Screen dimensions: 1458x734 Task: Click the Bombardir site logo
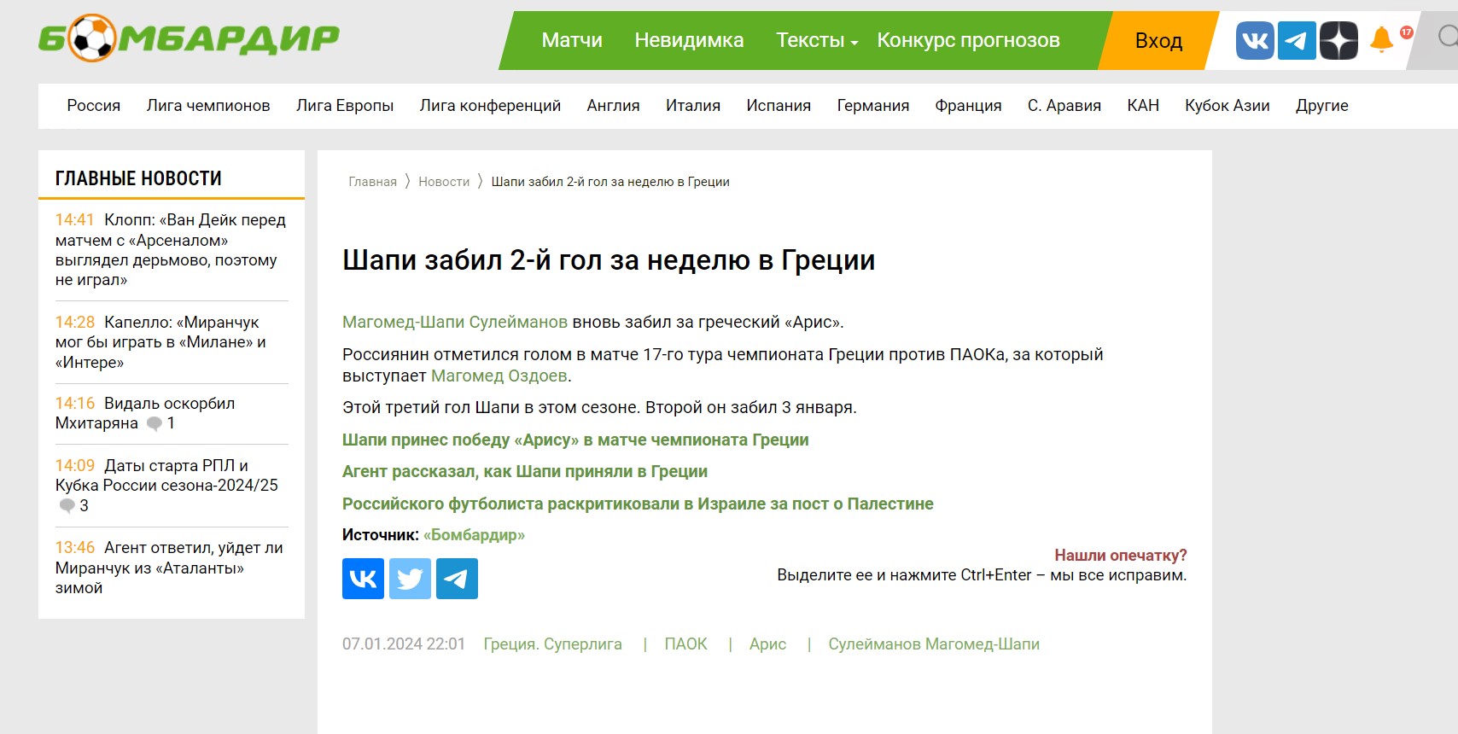tap(189, 38)
